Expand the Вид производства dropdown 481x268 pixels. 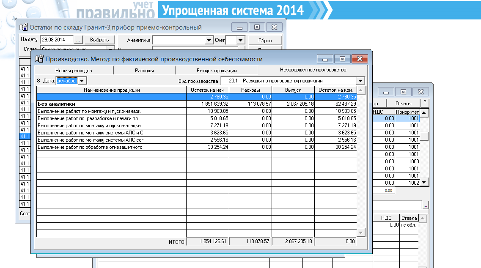pyautogui.click(x=360, y=81)
